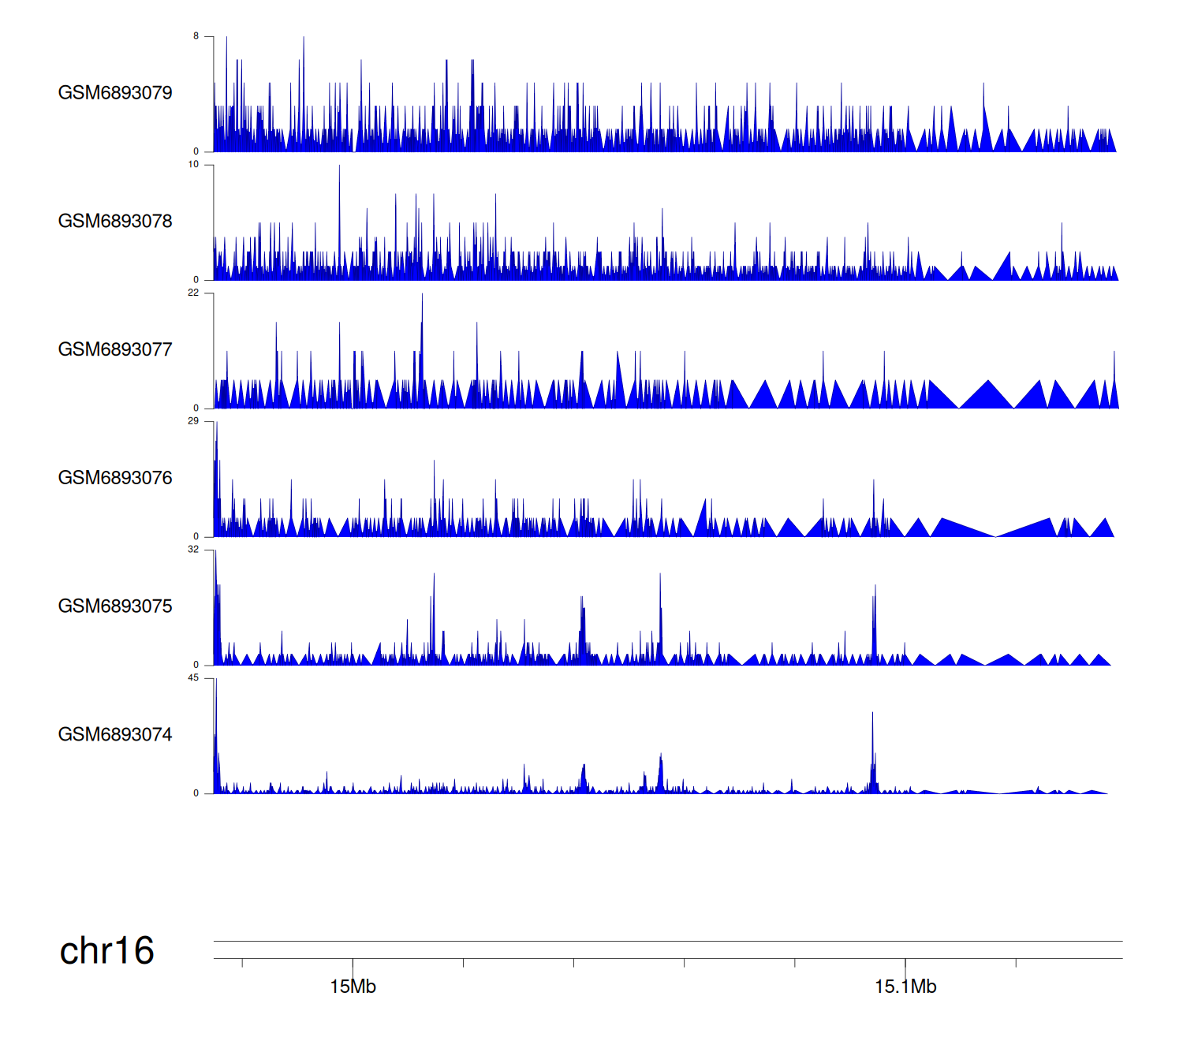Click the GSM6893075 sample label

click(x=115, y=606)
